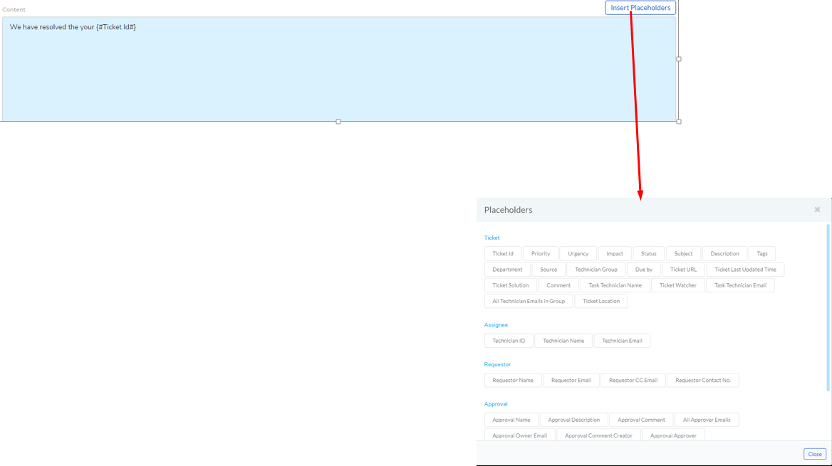This screenshot has width=832, height=466.
Task: Insert the Ticket URL placeholder
Action: click(683, 270)
